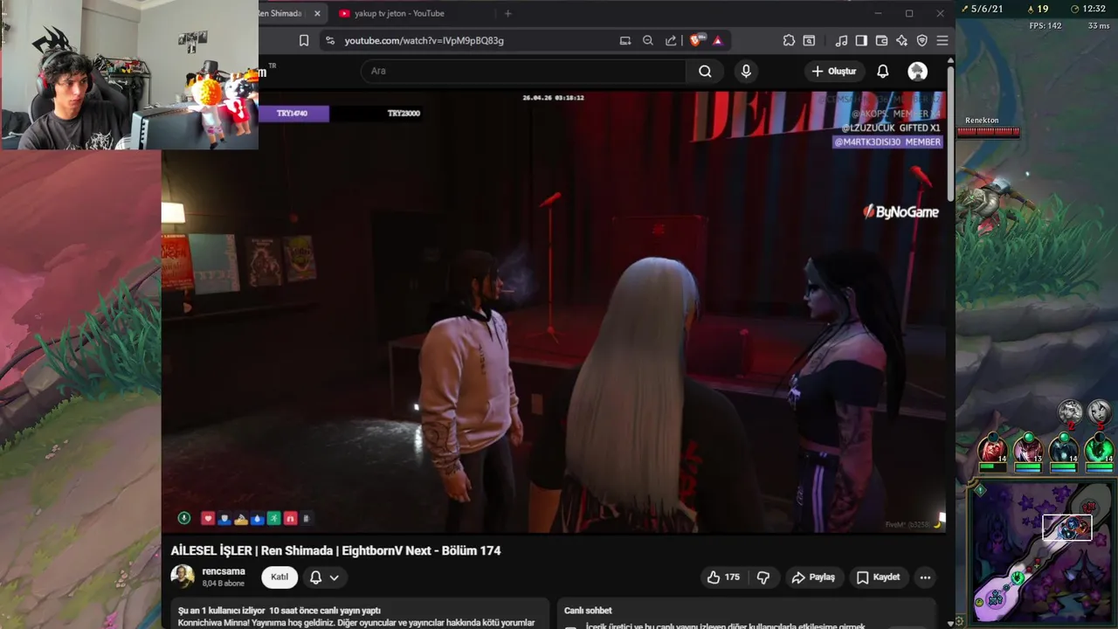Image resolution: width=1118 pixels, height=629 pixels.
Task: Open the YouTube account avatar menu
Action: (x=917, y=71)
